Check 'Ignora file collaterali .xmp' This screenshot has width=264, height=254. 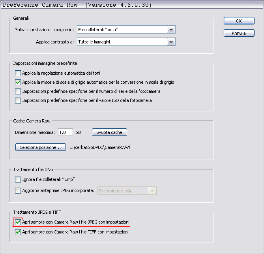[x=18, y=179]
